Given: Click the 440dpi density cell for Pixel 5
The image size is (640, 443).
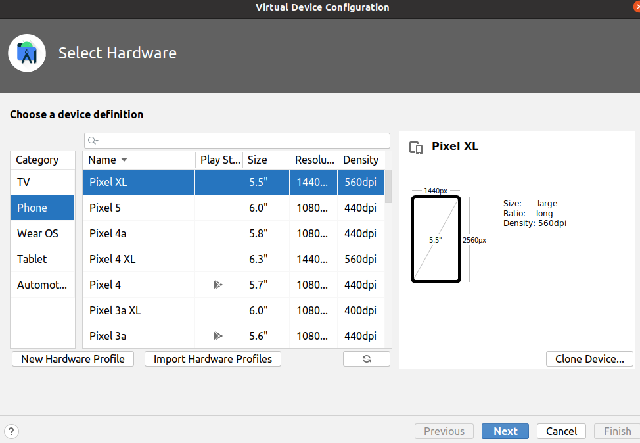Looking at the screenshot, I should click(x=361, y=208).
